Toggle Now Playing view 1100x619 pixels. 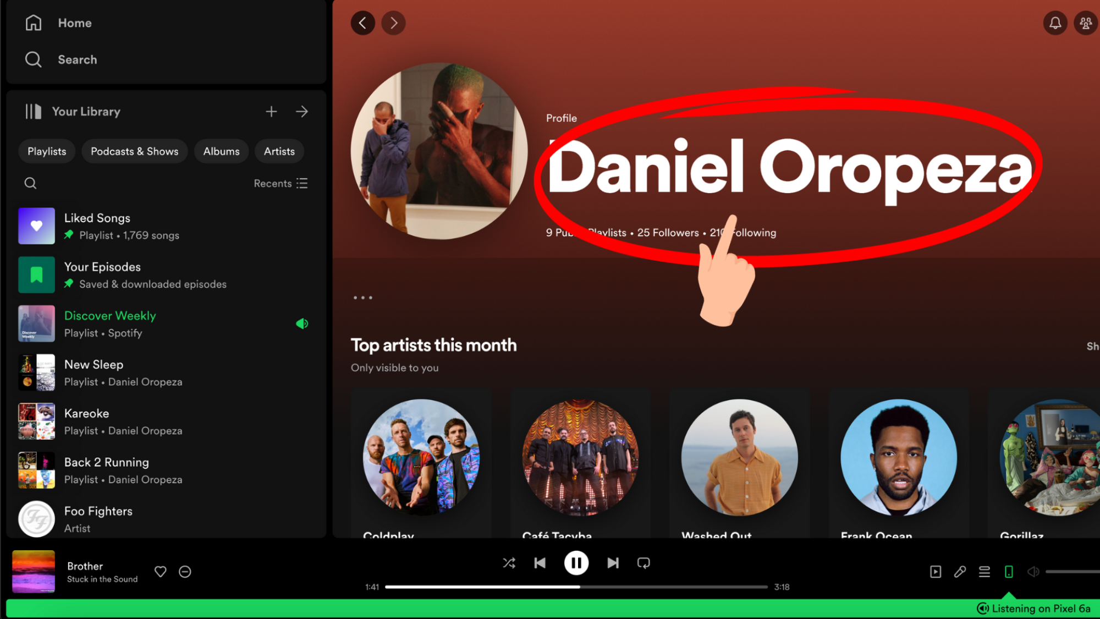(x=936, y=572)
